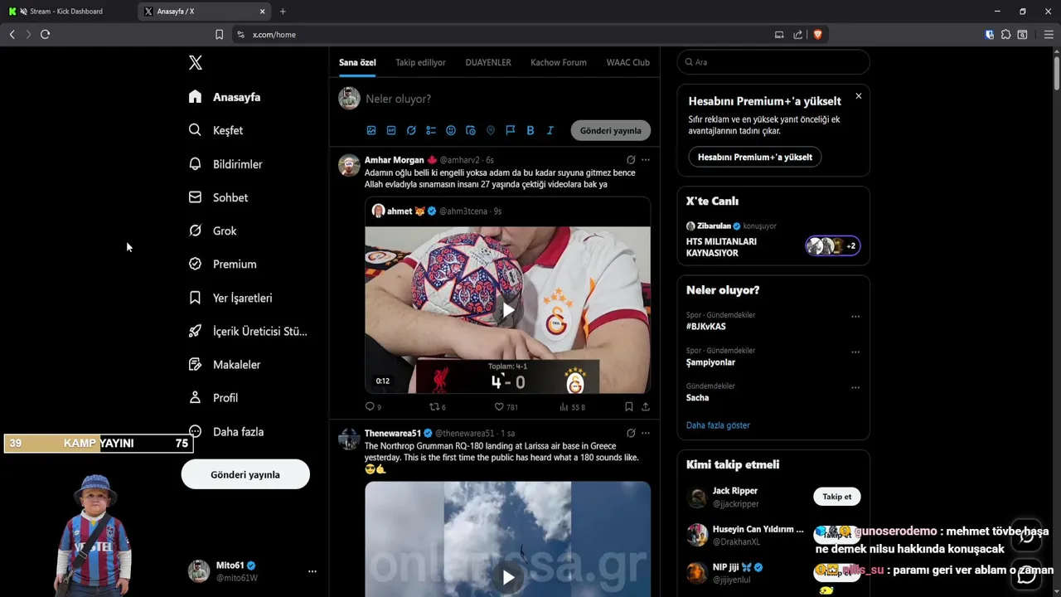Open more options on Amhar Morgan post
The width and height of the screenshot is (1061, 597).
(x=646, y=160)
